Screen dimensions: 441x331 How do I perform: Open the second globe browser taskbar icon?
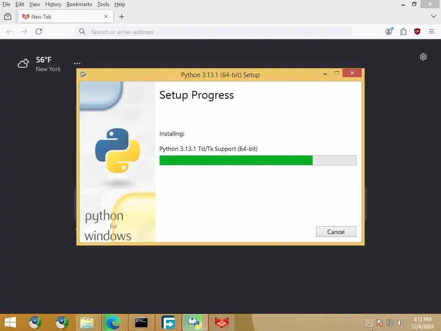(x=62, y=322)
